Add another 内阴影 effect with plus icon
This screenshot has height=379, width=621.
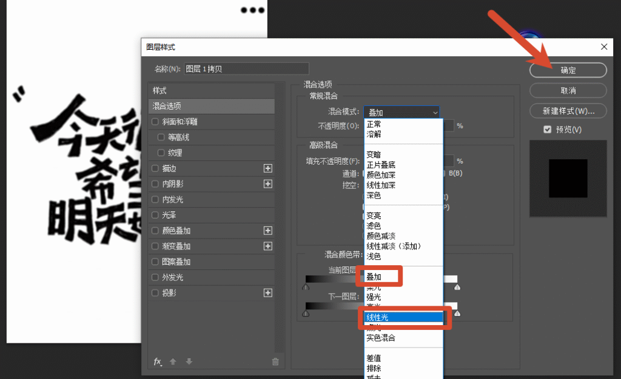(x=267, y=184)
